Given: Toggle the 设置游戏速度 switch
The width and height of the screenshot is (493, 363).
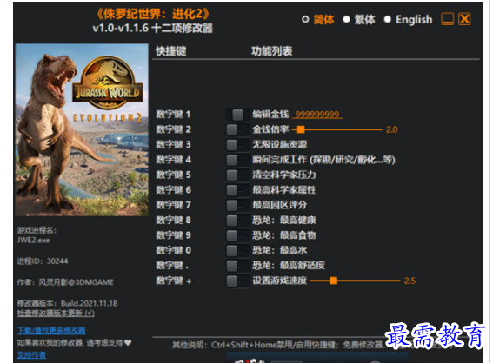Looking at the screenshot, I should (x=237, y=280).
